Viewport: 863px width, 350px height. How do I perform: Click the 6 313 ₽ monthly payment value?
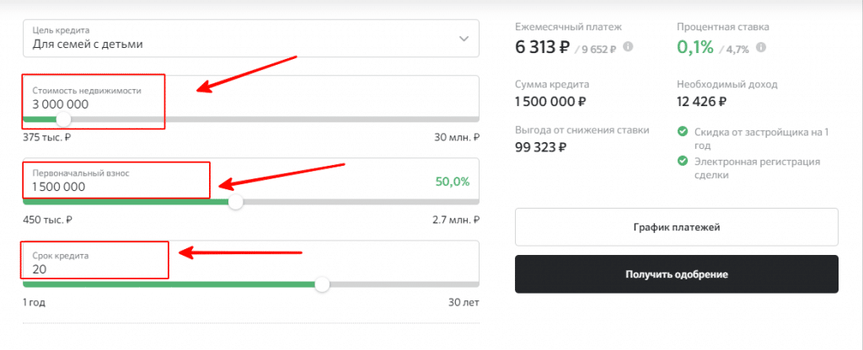(540, 47)
